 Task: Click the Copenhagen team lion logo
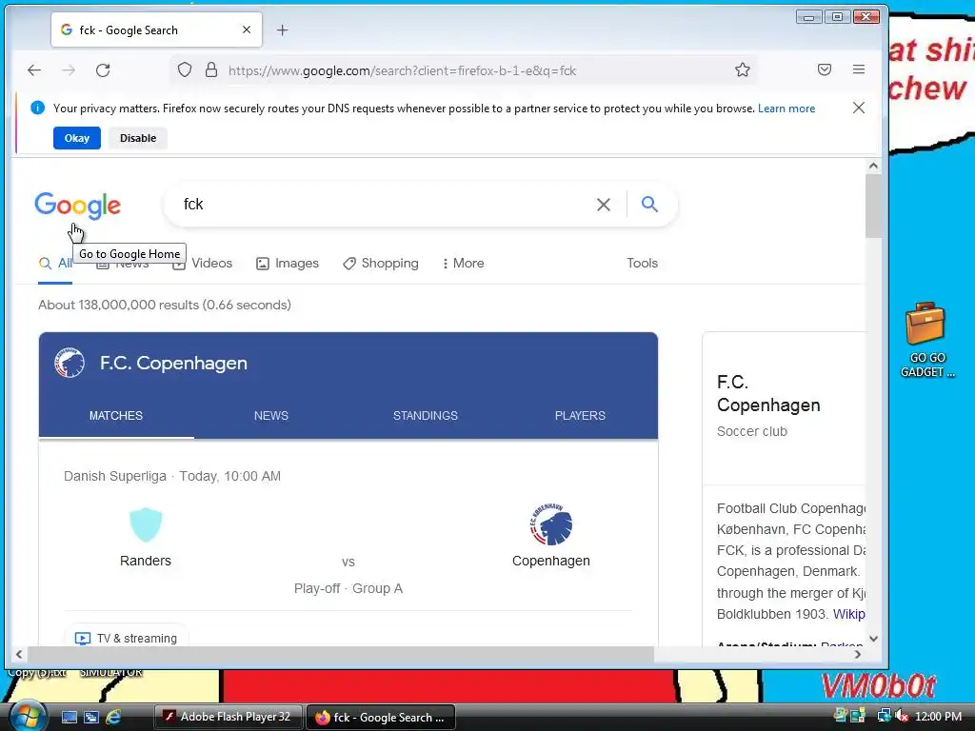[551, 524]
